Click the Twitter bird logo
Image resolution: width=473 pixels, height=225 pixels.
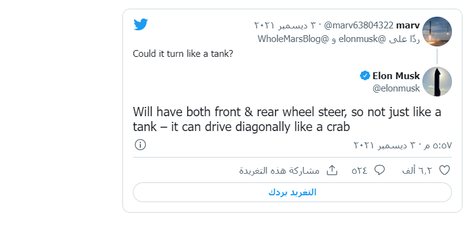pos(140,25)
